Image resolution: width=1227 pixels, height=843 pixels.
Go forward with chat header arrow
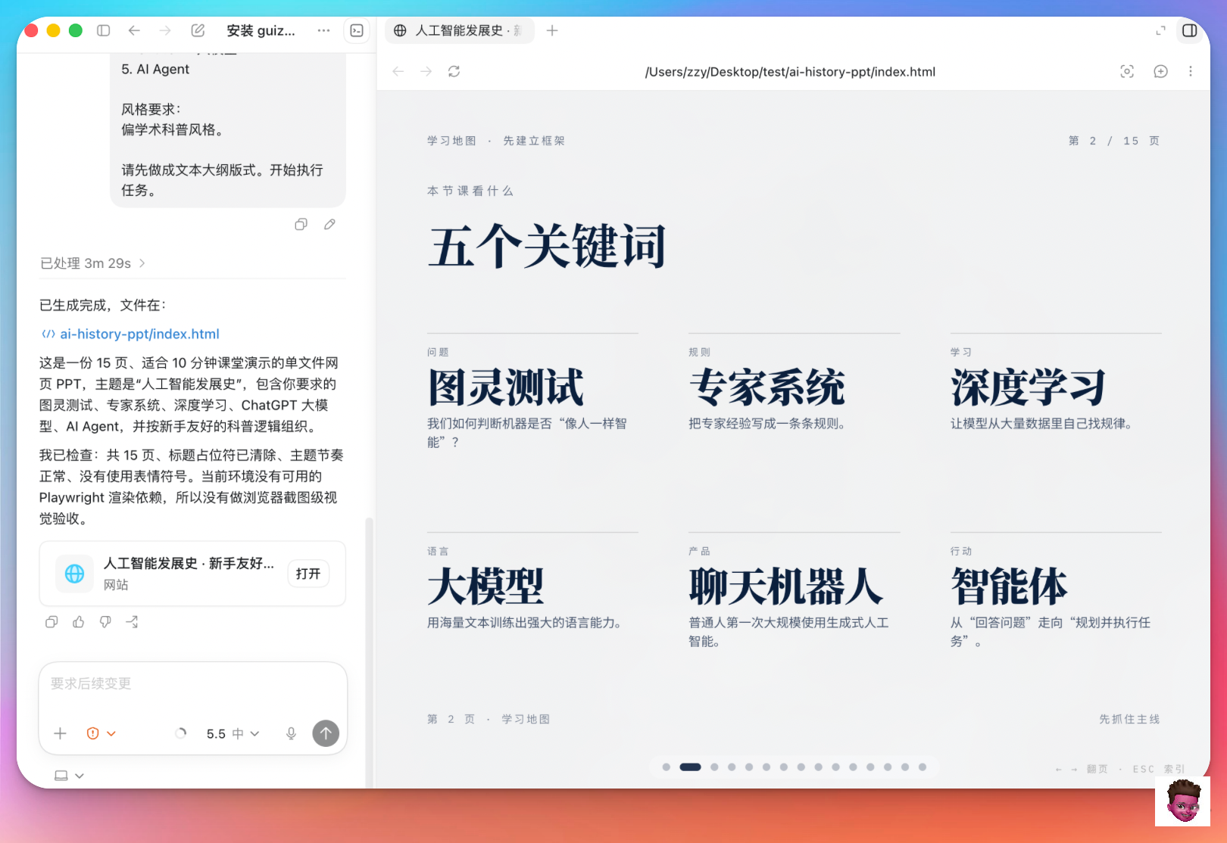tap(165, 30)
